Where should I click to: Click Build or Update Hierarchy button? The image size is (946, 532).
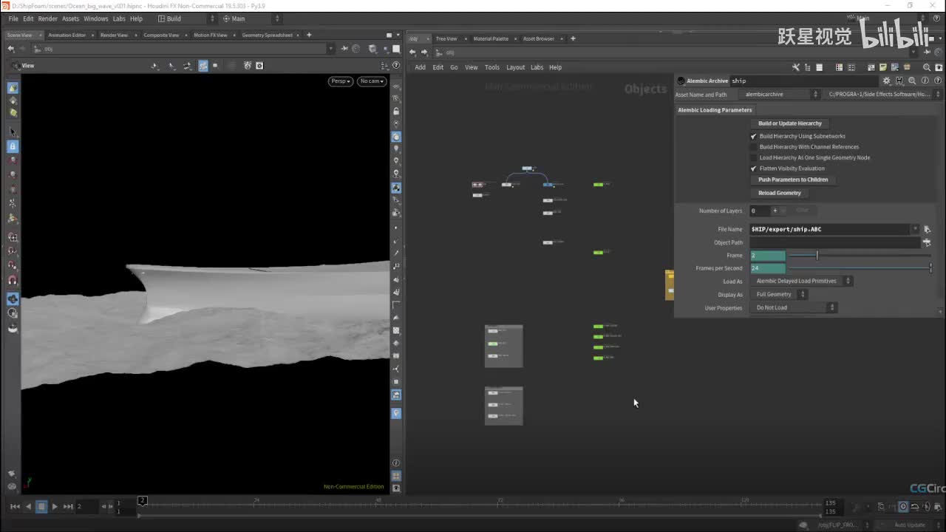tap(789, 123)
